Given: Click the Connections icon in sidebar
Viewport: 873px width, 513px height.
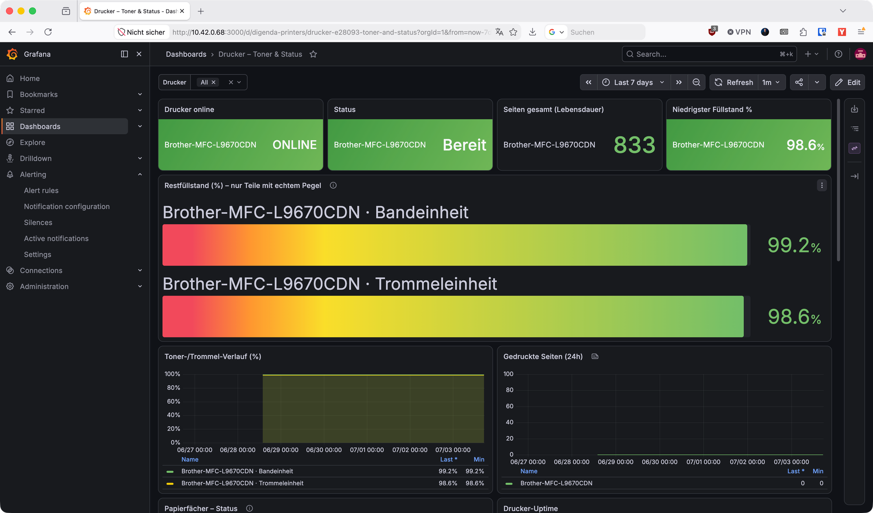Looking at the screenshot, I should (x=10, y=271).
